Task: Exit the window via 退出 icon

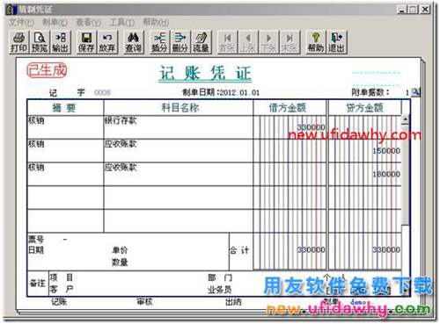Action: (336, 42)
